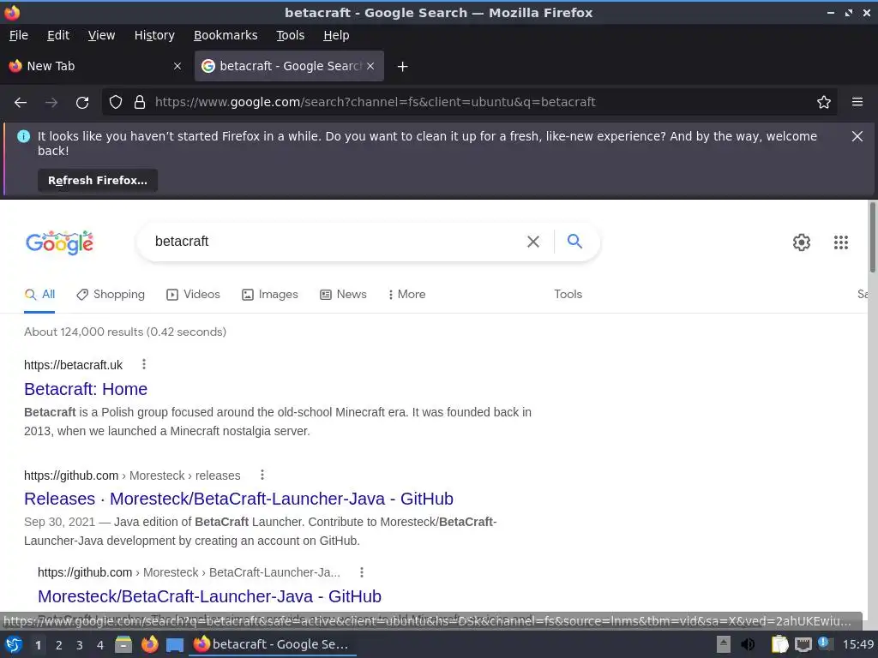
Task: Expand the More search categories dropdown
Action: 406,295
